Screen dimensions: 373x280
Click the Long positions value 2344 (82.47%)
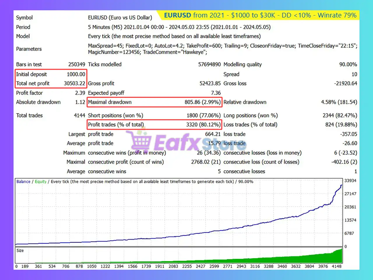tap(339, 115)
